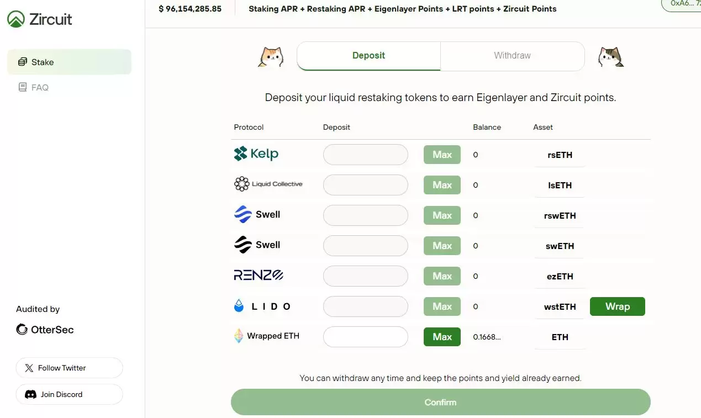Open the Follow Twitter link

click(69, 367)
